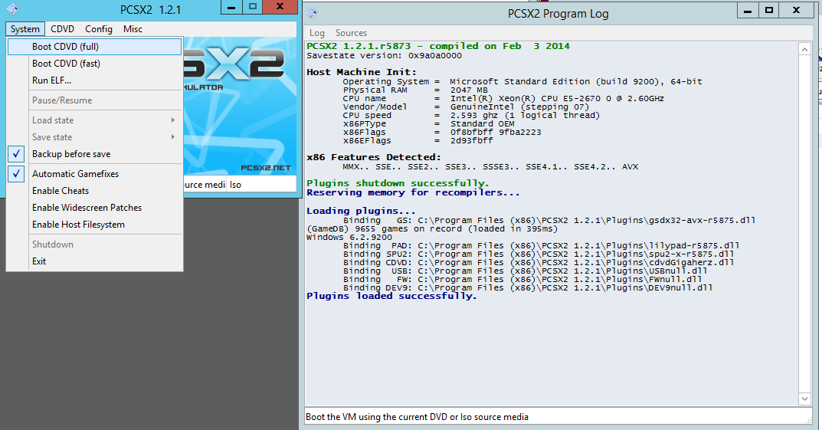
Task: Open the CDVD menu
Action: pos(62,29)
